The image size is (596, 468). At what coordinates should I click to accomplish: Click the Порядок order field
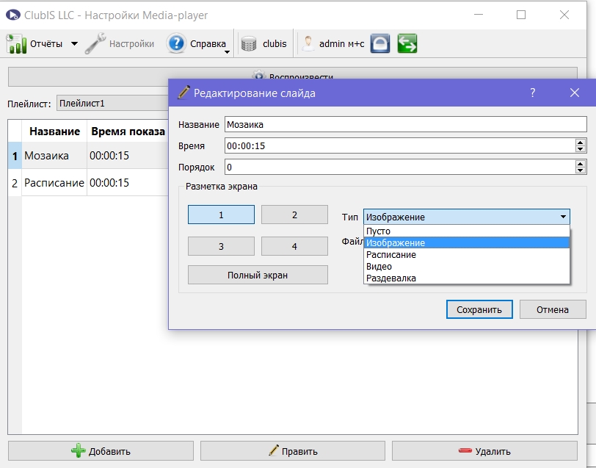coord(400,167)
